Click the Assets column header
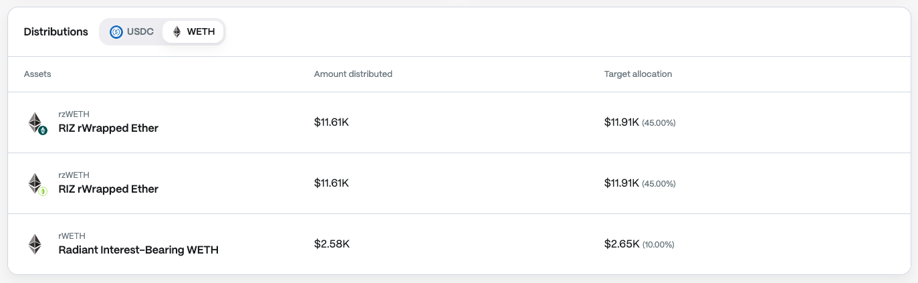918x283 pixels. coord(37,74)
